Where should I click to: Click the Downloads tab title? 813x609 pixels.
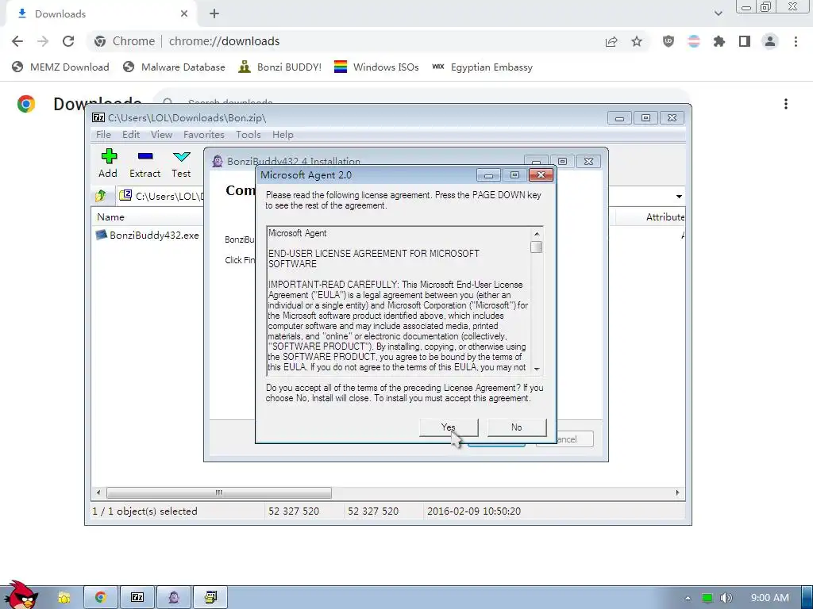click(60, 14)
